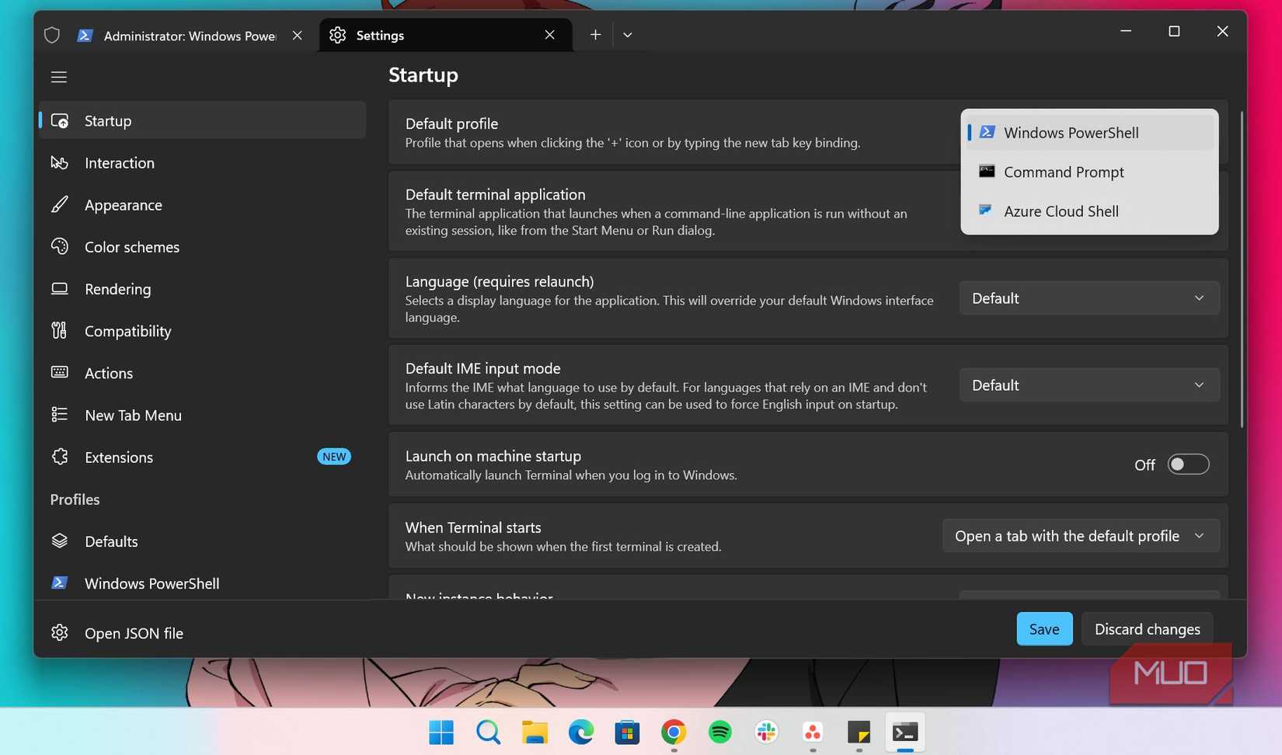Expand the Default IME input mode dropdown
Image resolution: width=1282 pixels, height=755 pixels.
pyautogui.click(x=1089, y=385)
